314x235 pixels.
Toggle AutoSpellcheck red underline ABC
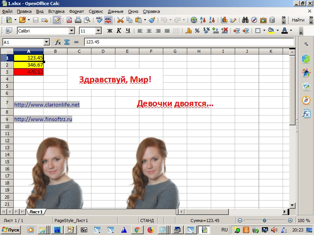(108, 20)
